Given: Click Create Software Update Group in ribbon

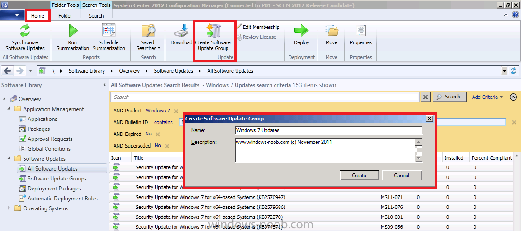Looking at the screenshot, I should pyautogui.click(x=213, y=37).
